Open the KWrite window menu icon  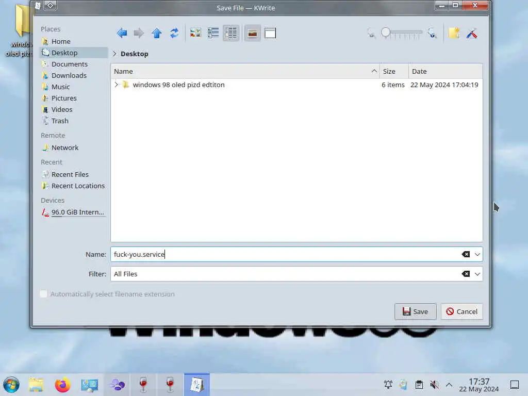(x=38, y=5)
